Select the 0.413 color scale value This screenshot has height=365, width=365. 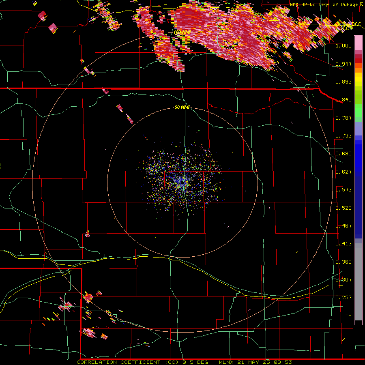[x=344, y=244]
